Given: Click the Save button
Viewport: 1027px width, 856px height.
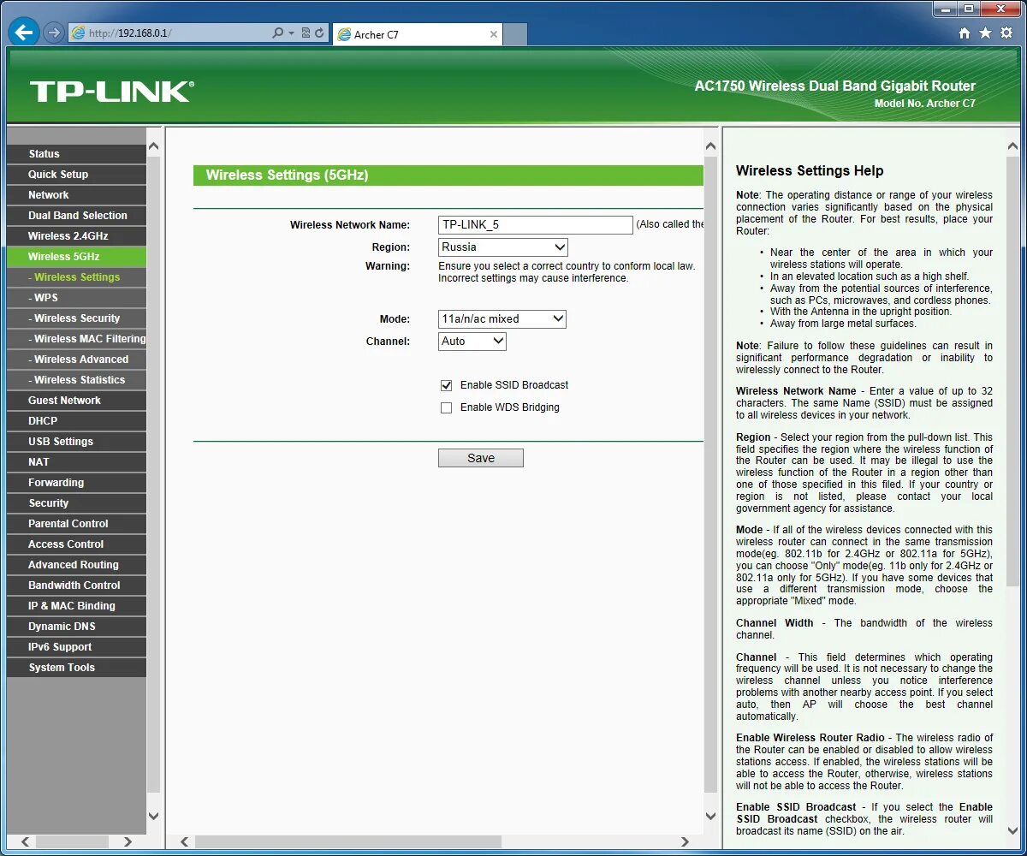Looking at the screenshot, I should point(481,458).
